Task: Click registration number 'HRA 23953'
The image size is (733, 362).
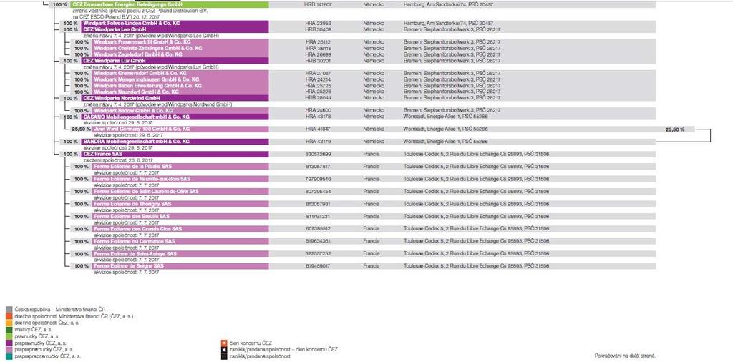Action: pos(319,23)
